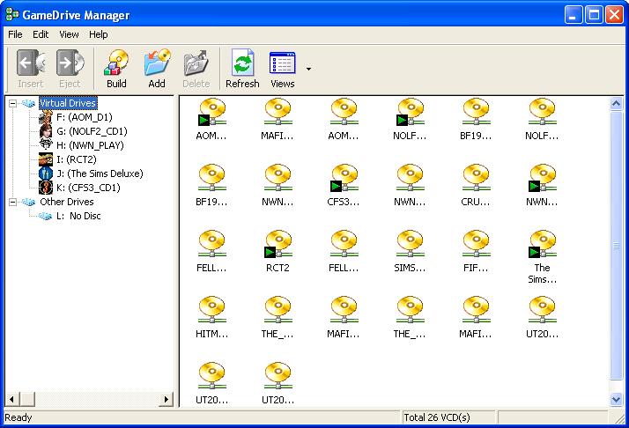Click the greyed Eject toolbar icon
Screen dimensions: 629x428
click(x=70, y=63)
